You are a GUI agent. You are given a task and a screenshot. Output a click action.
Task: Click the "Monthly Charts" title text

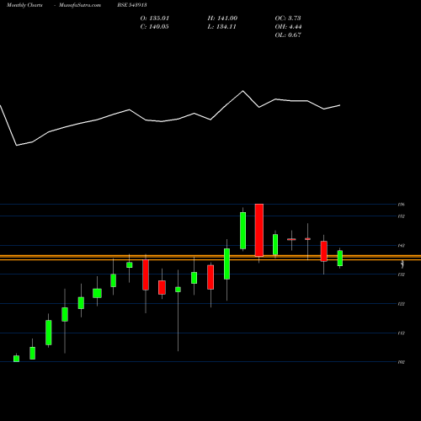pyautogui.click(x=24, y=5)
